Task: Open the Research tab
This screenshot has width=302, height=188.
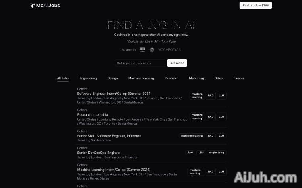Action: [172, 78]
